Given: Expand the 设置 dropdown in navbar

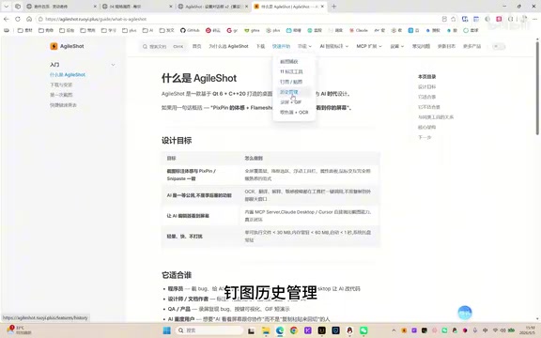Looking at the screenshot, I should (397, 46).
